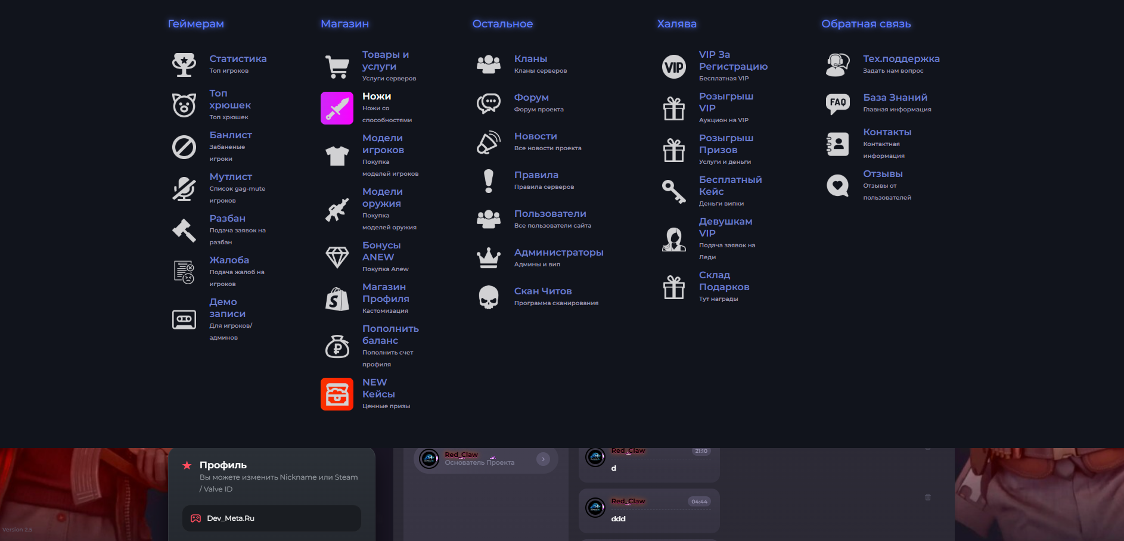The image size is (1124, 541).
Task: Open Red_Claw avatar in ddd message
Action: (x=595, y=508)
